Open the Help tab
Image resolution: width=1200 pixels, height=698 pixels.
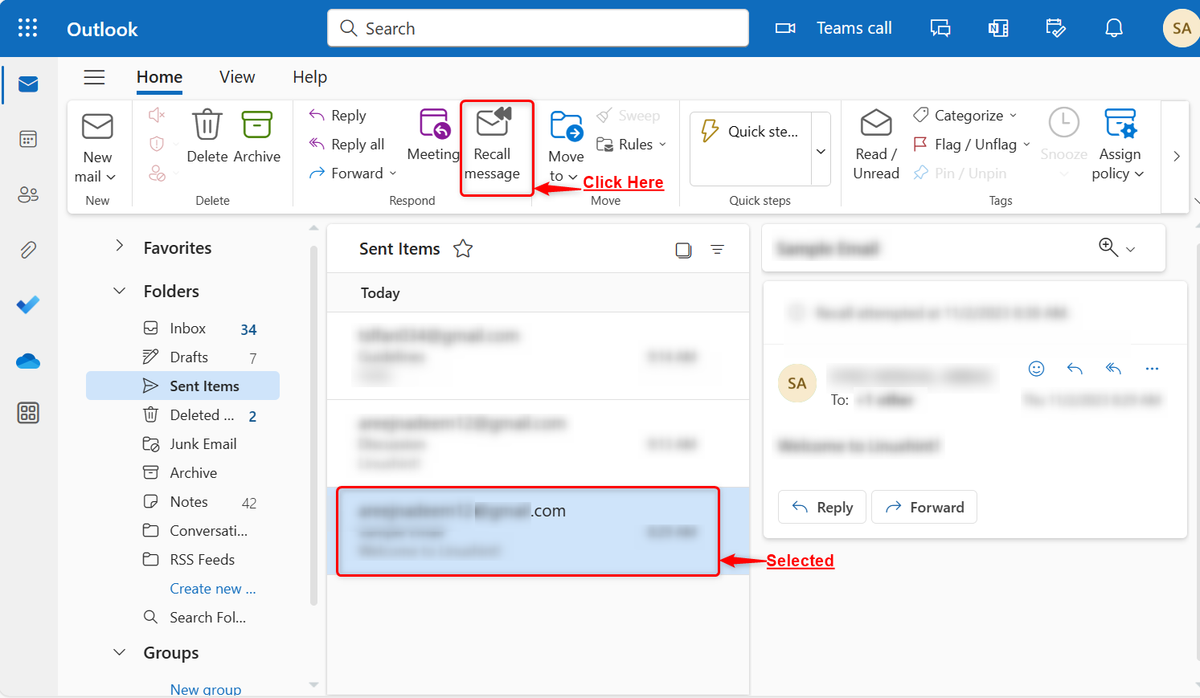pos(309,77)
